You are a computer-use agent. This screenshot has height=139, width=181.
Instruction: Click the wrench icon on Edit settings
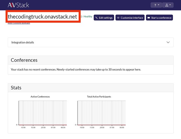tap(96, 18)
